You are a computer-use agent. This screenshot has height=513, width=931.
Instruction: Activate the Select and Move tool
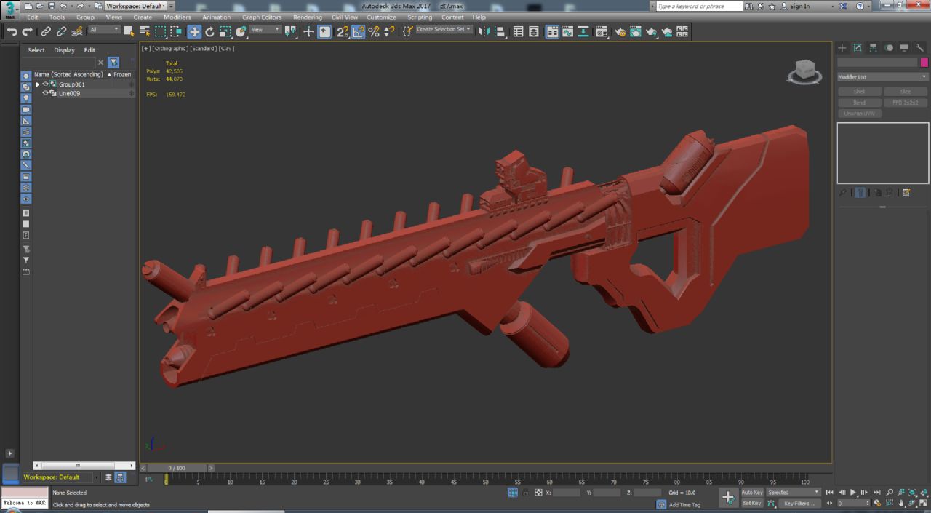(194, 31)
